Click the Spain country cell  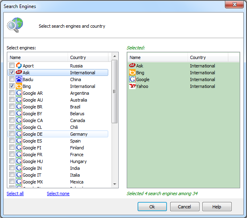pyautogui.click(x=75, y=141)
